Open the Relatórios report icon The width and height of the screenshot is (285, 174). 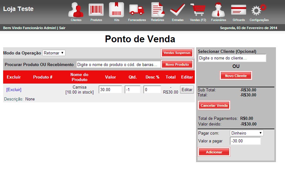(x=157, y=10)
